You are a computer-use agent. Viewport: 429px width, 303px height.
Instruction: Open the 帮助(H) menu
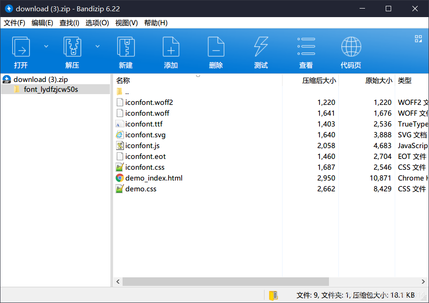coord(155,23)
